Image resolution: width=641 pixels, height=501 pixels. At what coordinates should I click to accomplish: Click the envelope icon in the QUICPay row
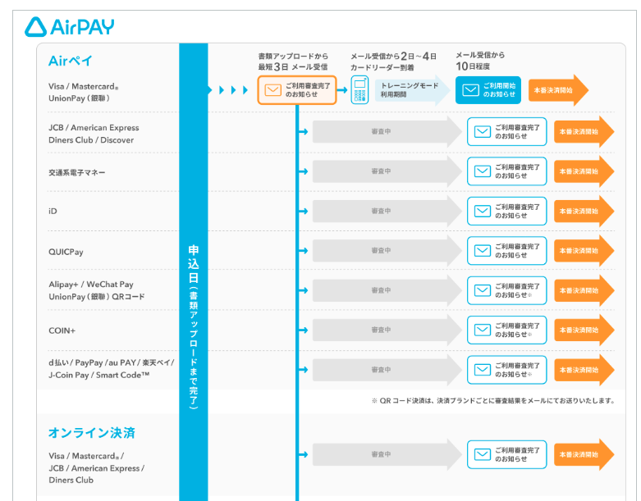pyautogui.click(x=482, y=251)
